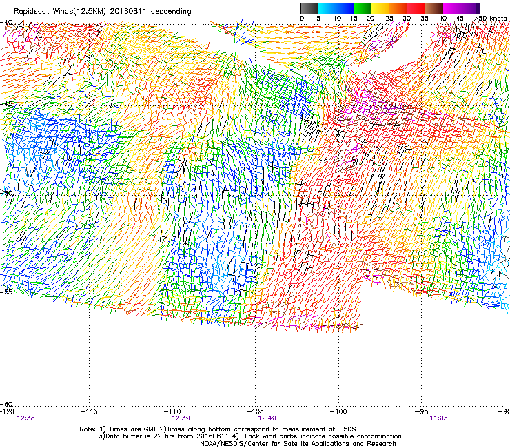Select the '15' label under the color bar
Image resolution: width=510 pixels, height=448 pixels.
[x=354, y=19]
